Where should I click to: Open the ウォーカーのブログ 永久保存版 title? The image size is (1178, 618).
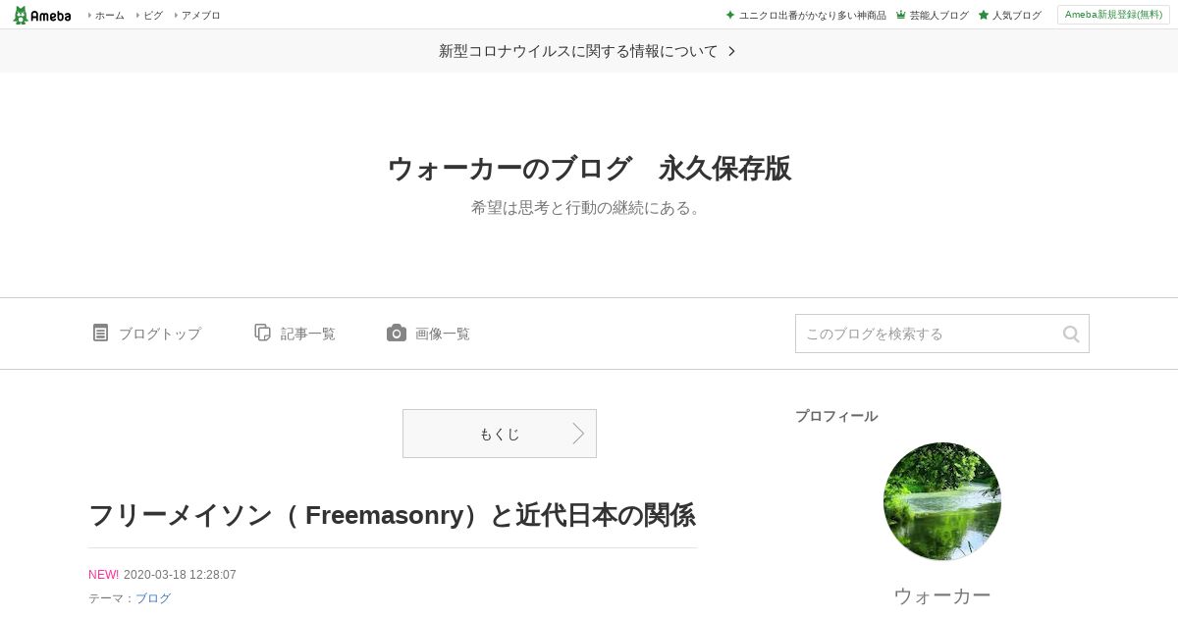click(x=589, y=169)
